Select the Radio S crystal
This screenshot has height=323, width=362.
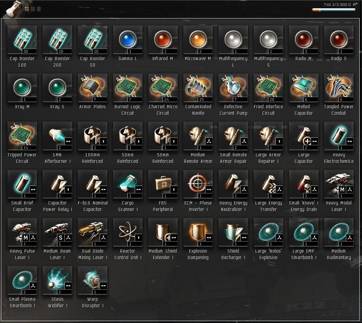[339, 40]
